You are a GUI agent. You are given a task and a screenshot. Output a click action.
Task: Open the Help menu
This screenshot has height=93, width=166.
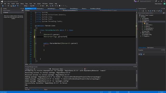pyautogui.click(x=56, y=4)
